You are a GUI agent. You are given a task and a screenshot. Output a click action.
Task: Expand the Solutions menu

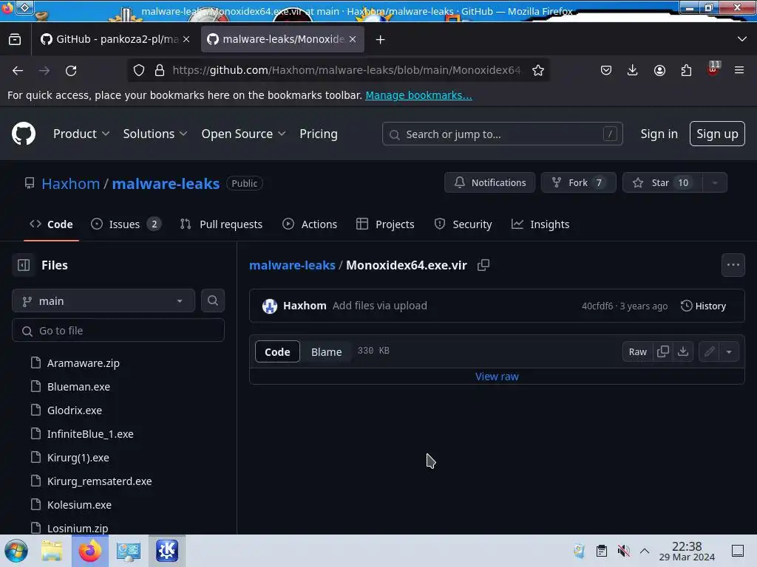coord(155,134)
